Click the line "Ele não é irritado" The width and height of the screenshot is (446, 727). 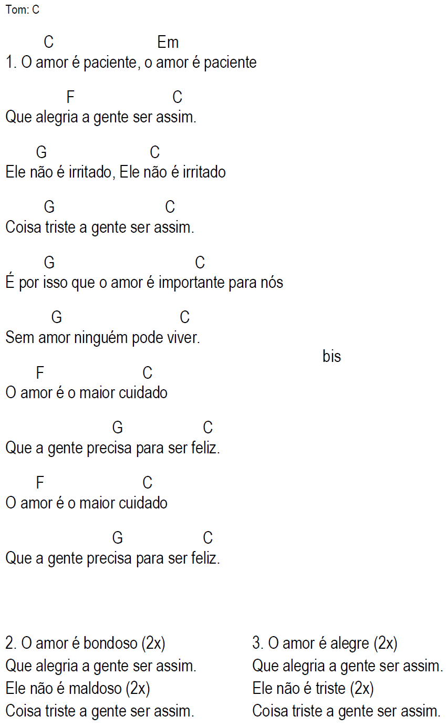coord(116,172)
